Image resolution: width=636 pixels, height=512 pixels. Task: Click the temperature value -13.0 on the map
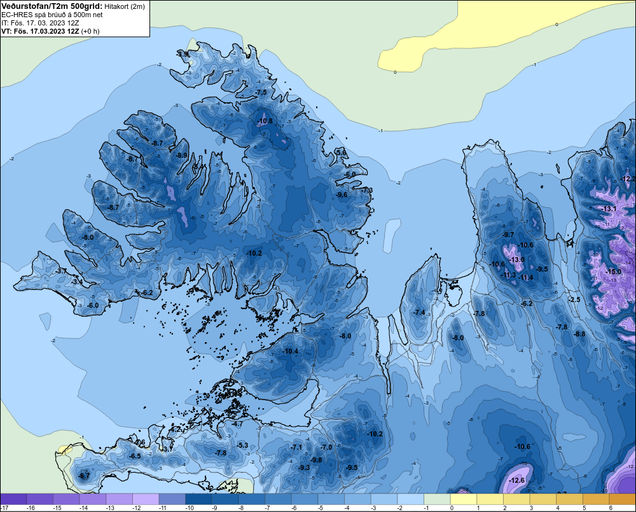[x=516, y=259]
